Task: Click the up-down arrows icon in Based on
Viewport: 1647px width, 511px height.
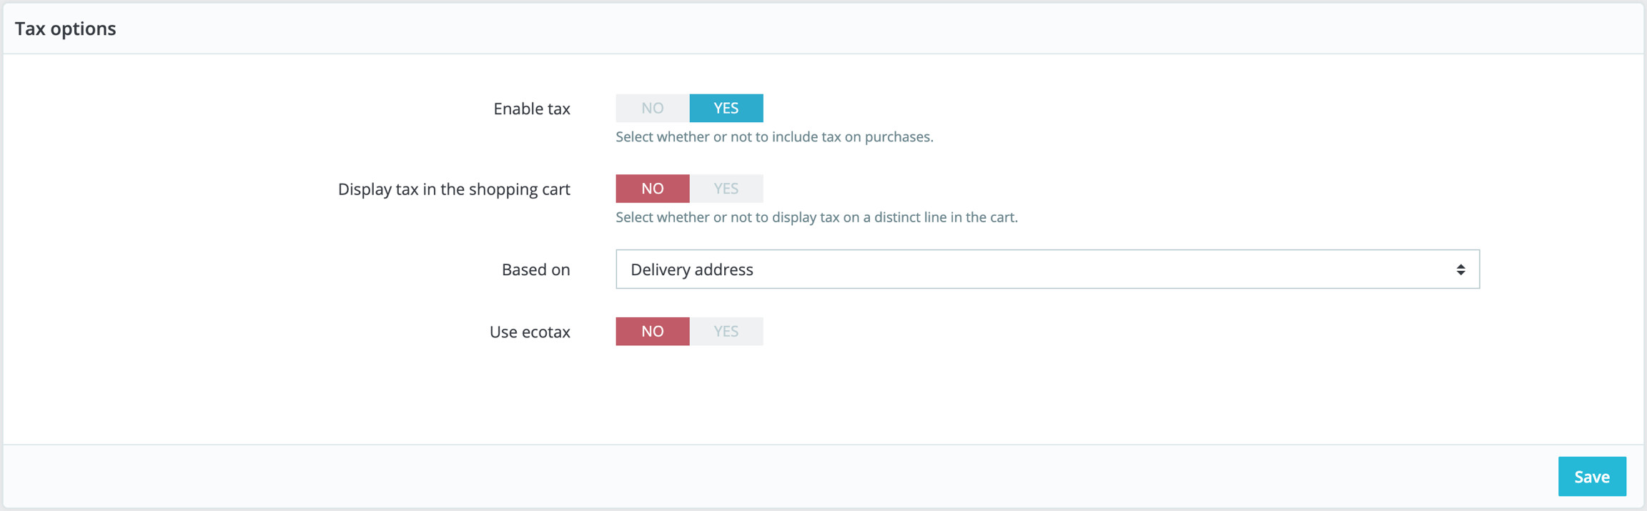Action: pyautogui.click(x=1460, y=269)
